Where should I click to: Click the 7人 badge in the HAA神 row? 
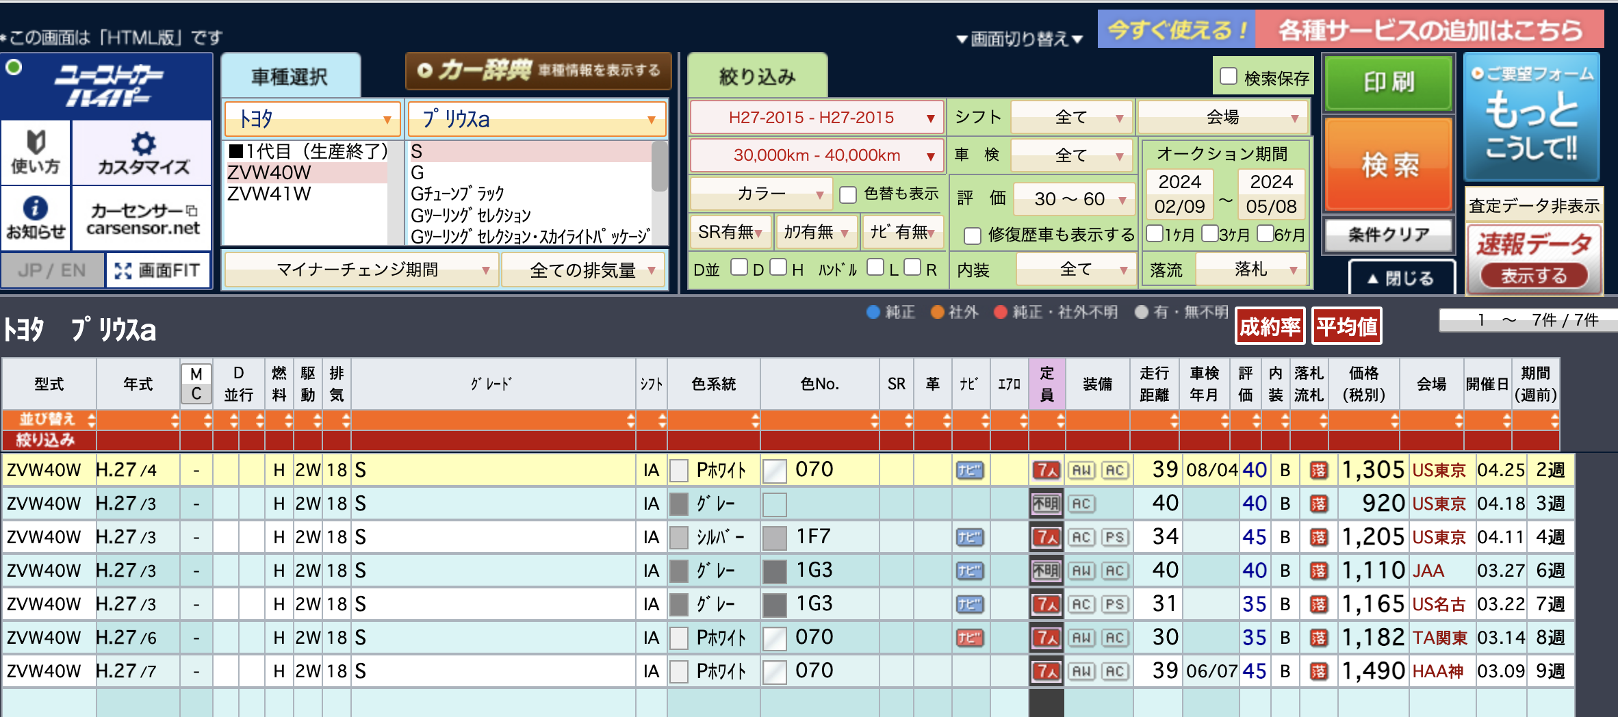pyautogui.click(x=1046, y=671)
